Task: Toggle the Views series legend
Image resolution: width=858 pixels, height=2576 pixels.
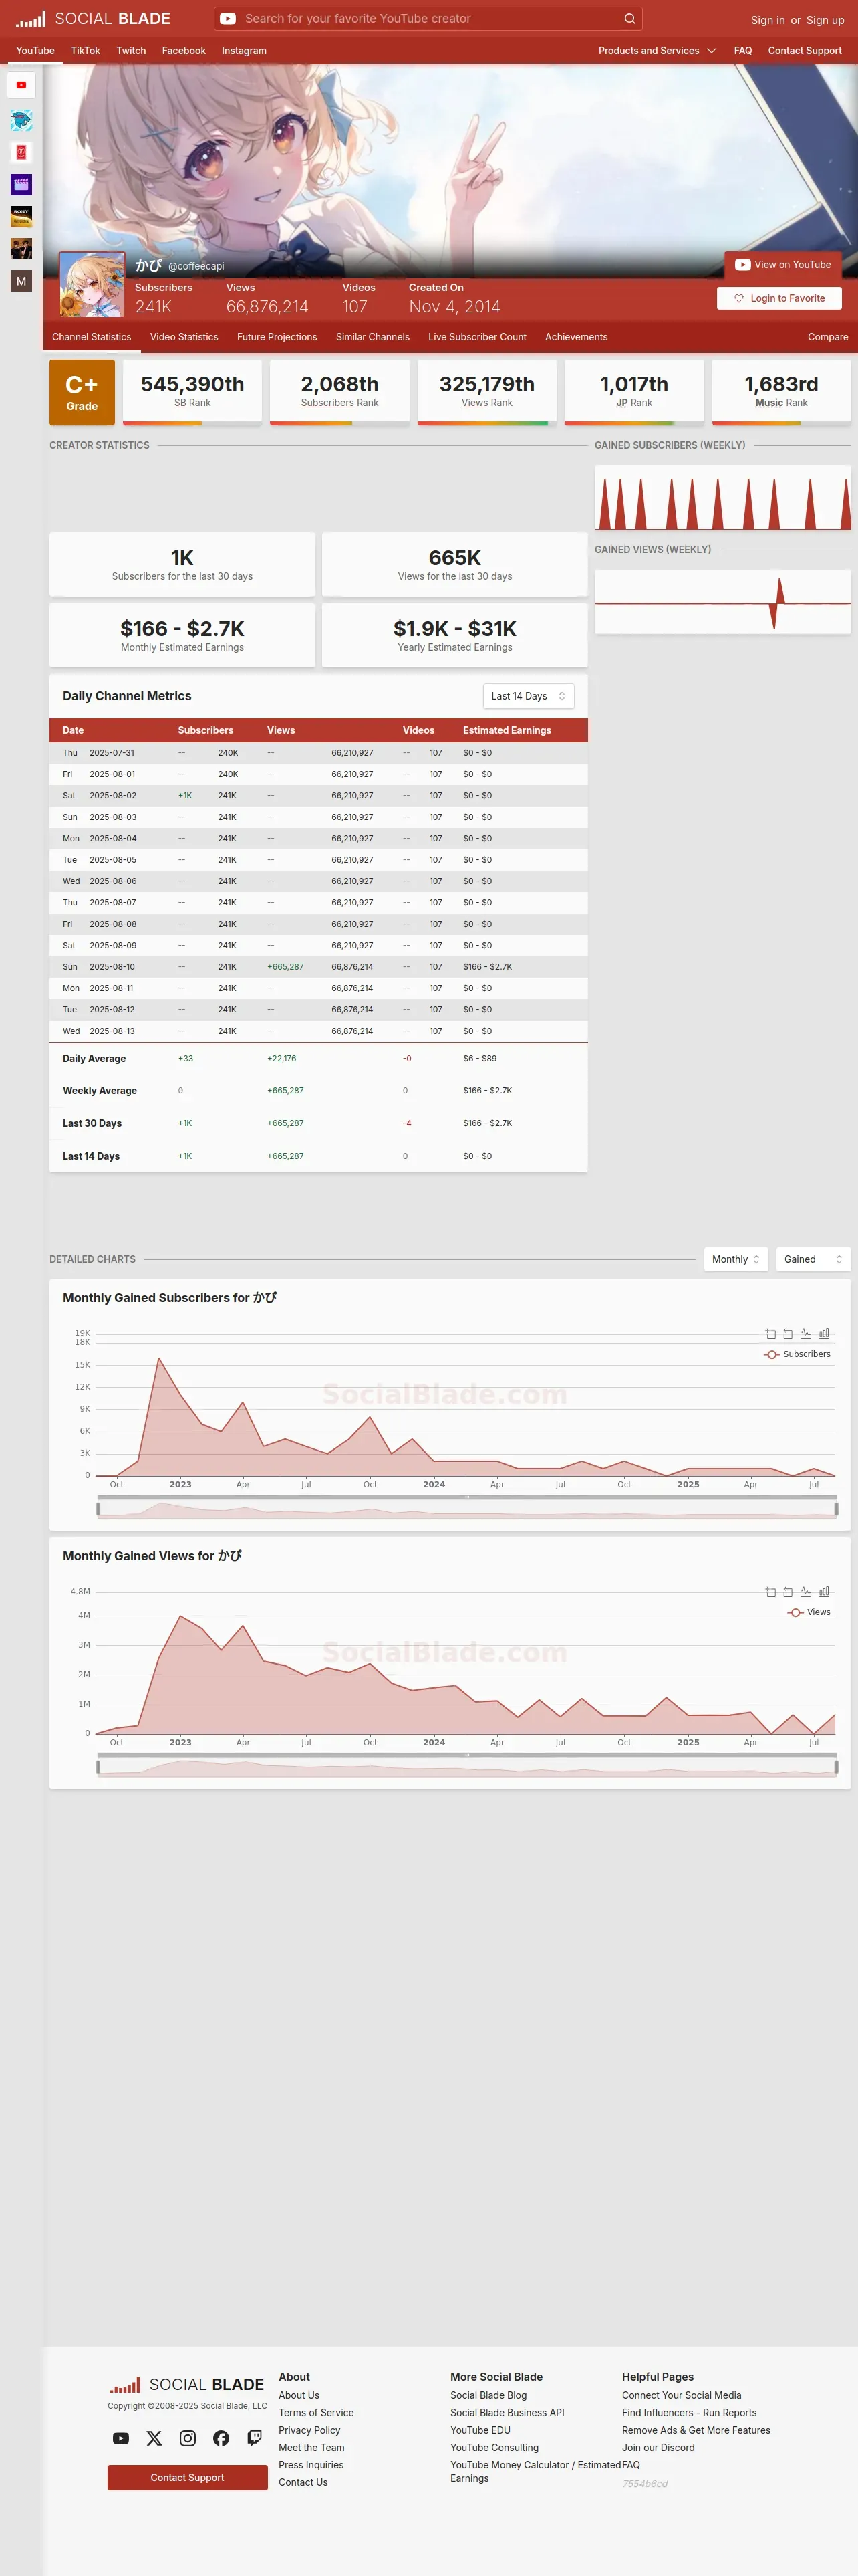Action: 809,1612
